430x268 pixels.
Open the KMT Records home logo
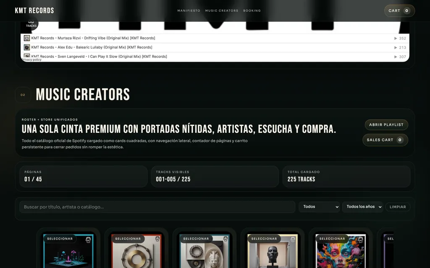[x=34, y=10]
